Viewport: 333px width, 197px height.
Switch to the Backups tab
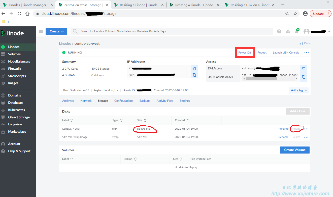coord(145,101)
